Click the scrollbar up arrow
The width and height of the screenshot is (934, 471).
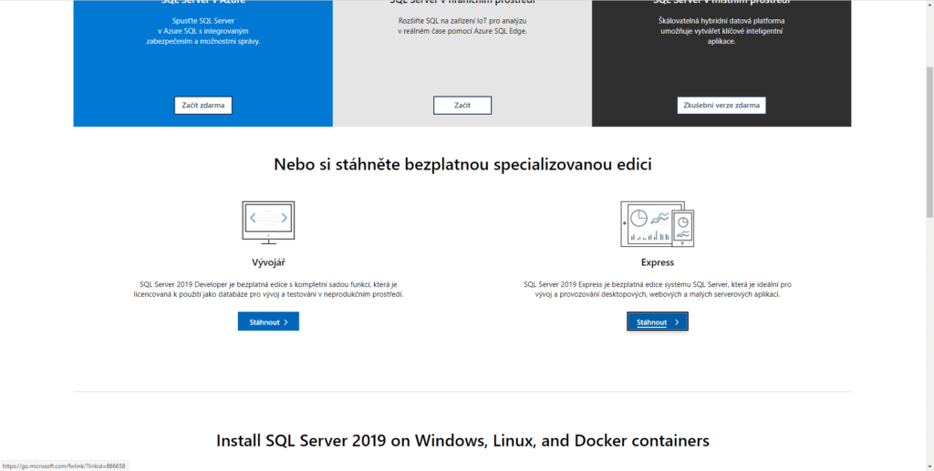(929, 5)
